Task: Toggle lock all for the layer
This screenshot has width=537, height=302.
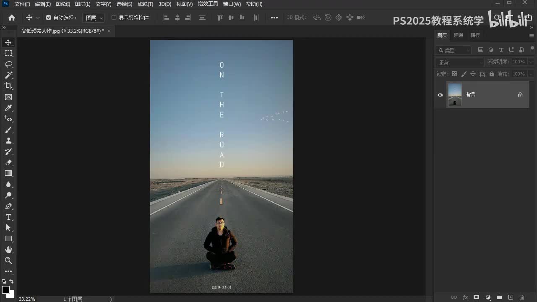Action: tap(491, 74)
